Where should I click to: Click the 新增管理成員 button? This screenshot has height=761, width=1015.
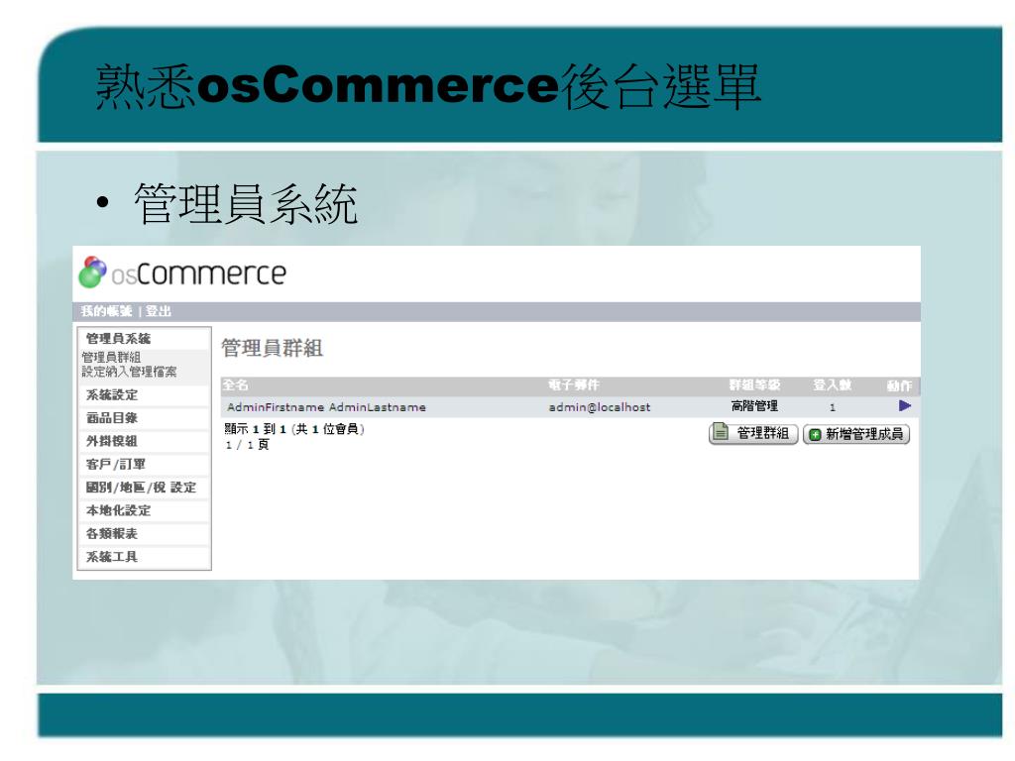pos(856,434)
